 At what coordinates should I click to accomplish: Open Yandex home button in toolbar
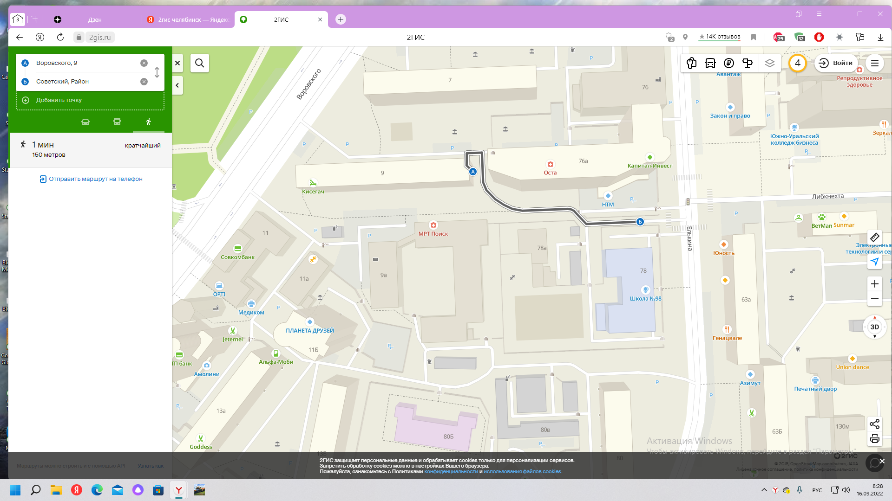pos(40,38)
